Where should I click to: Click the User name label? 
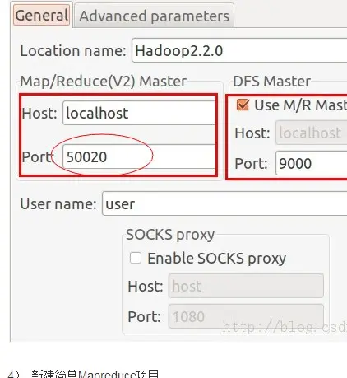[x=58, y=204]
